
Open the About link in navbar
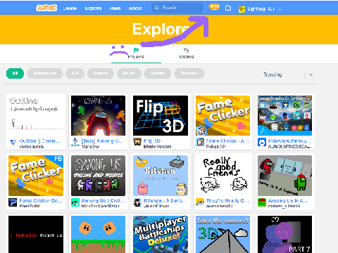[x=135, y=8]
